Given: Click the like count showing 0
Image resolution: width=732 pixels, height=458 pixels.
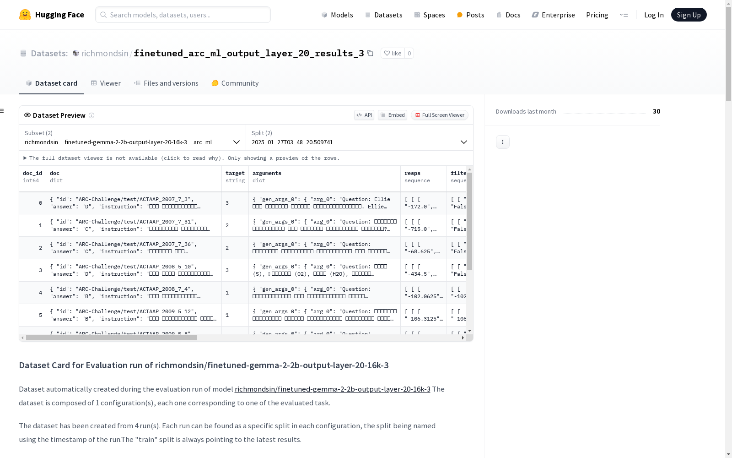Looking at the screenshot, I should tap(409, 53).
